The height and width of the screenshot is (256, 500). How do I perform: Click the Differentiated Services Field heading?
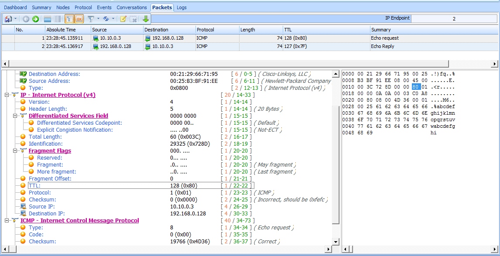(x=68, y=116)
